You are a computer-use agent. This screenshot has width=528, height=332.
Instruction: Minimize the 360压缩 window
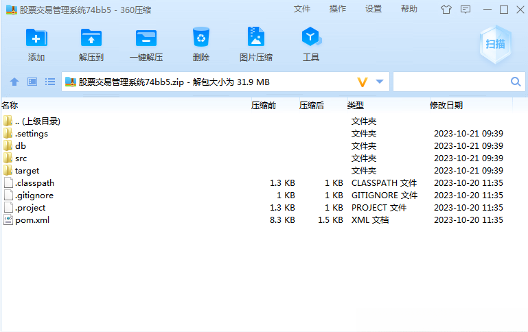click(487, 10)
